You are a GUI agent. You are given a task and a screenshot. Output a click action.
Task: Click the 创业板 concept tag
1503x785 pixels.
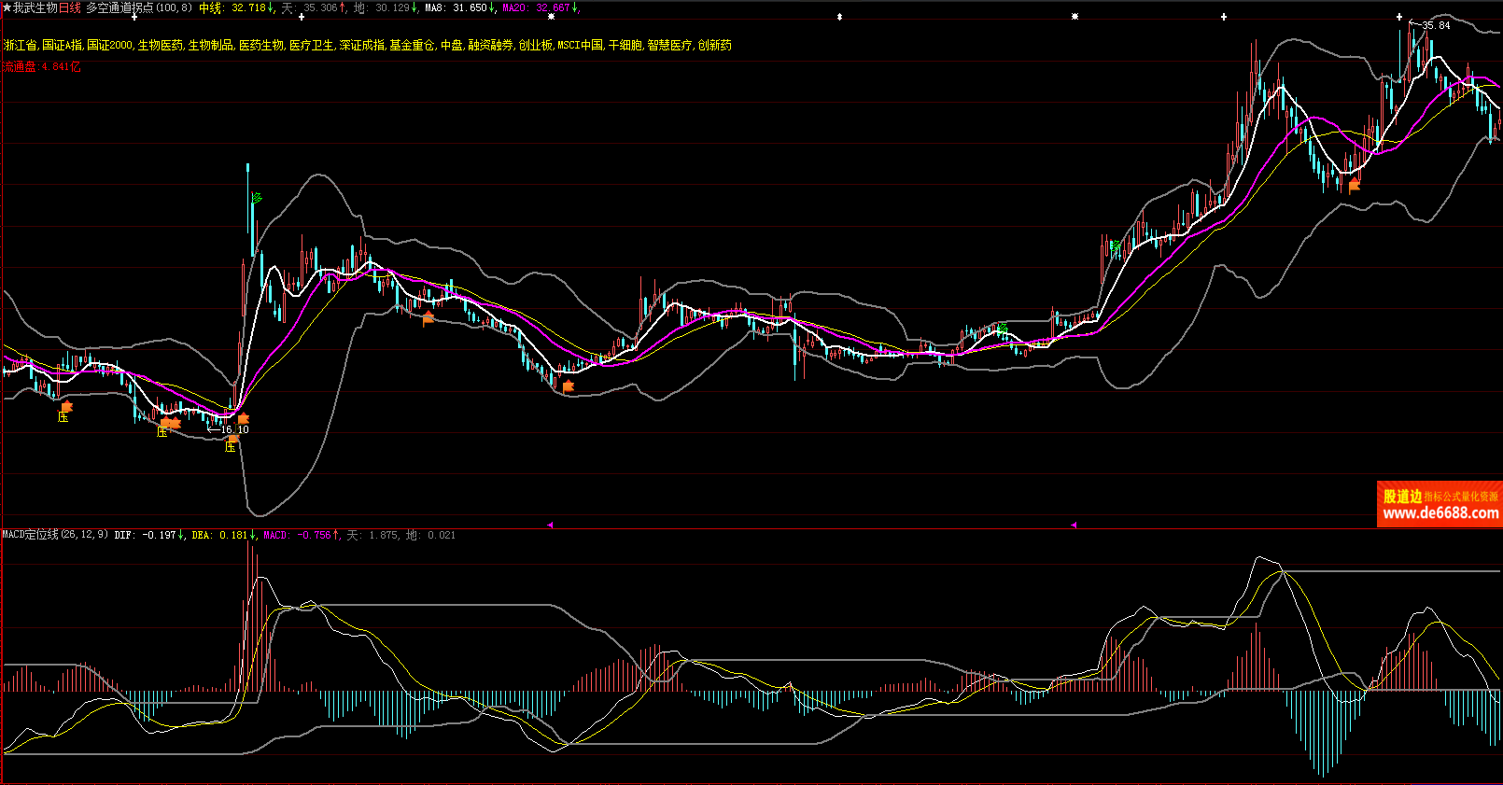536,45
